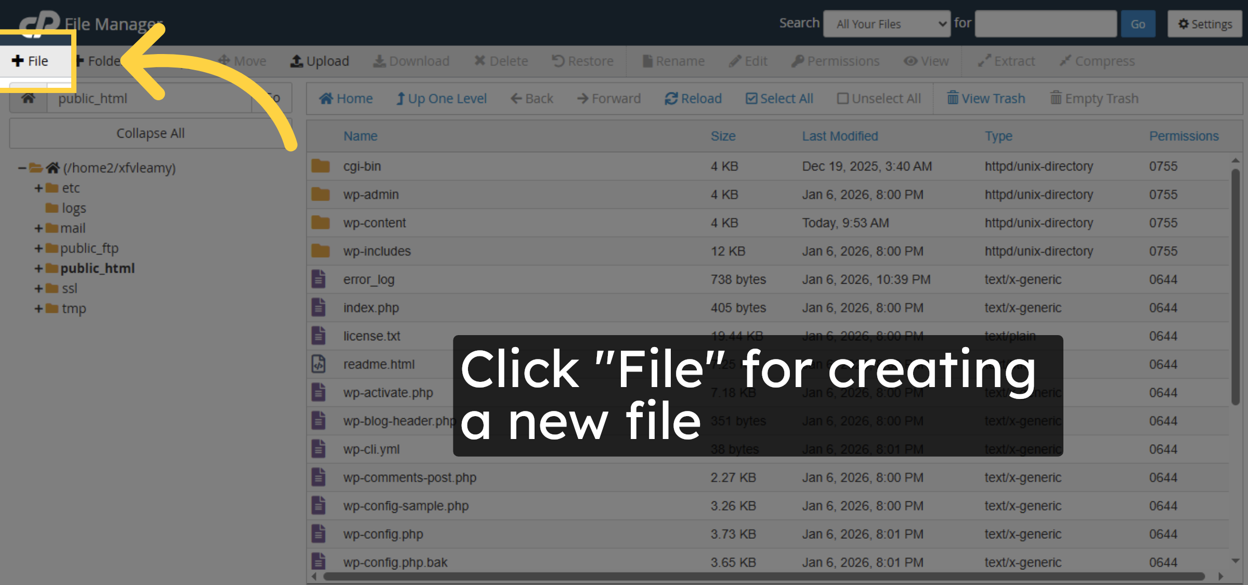Navigate Up One Level
The image size is (1248, 585).
point(441,98)
